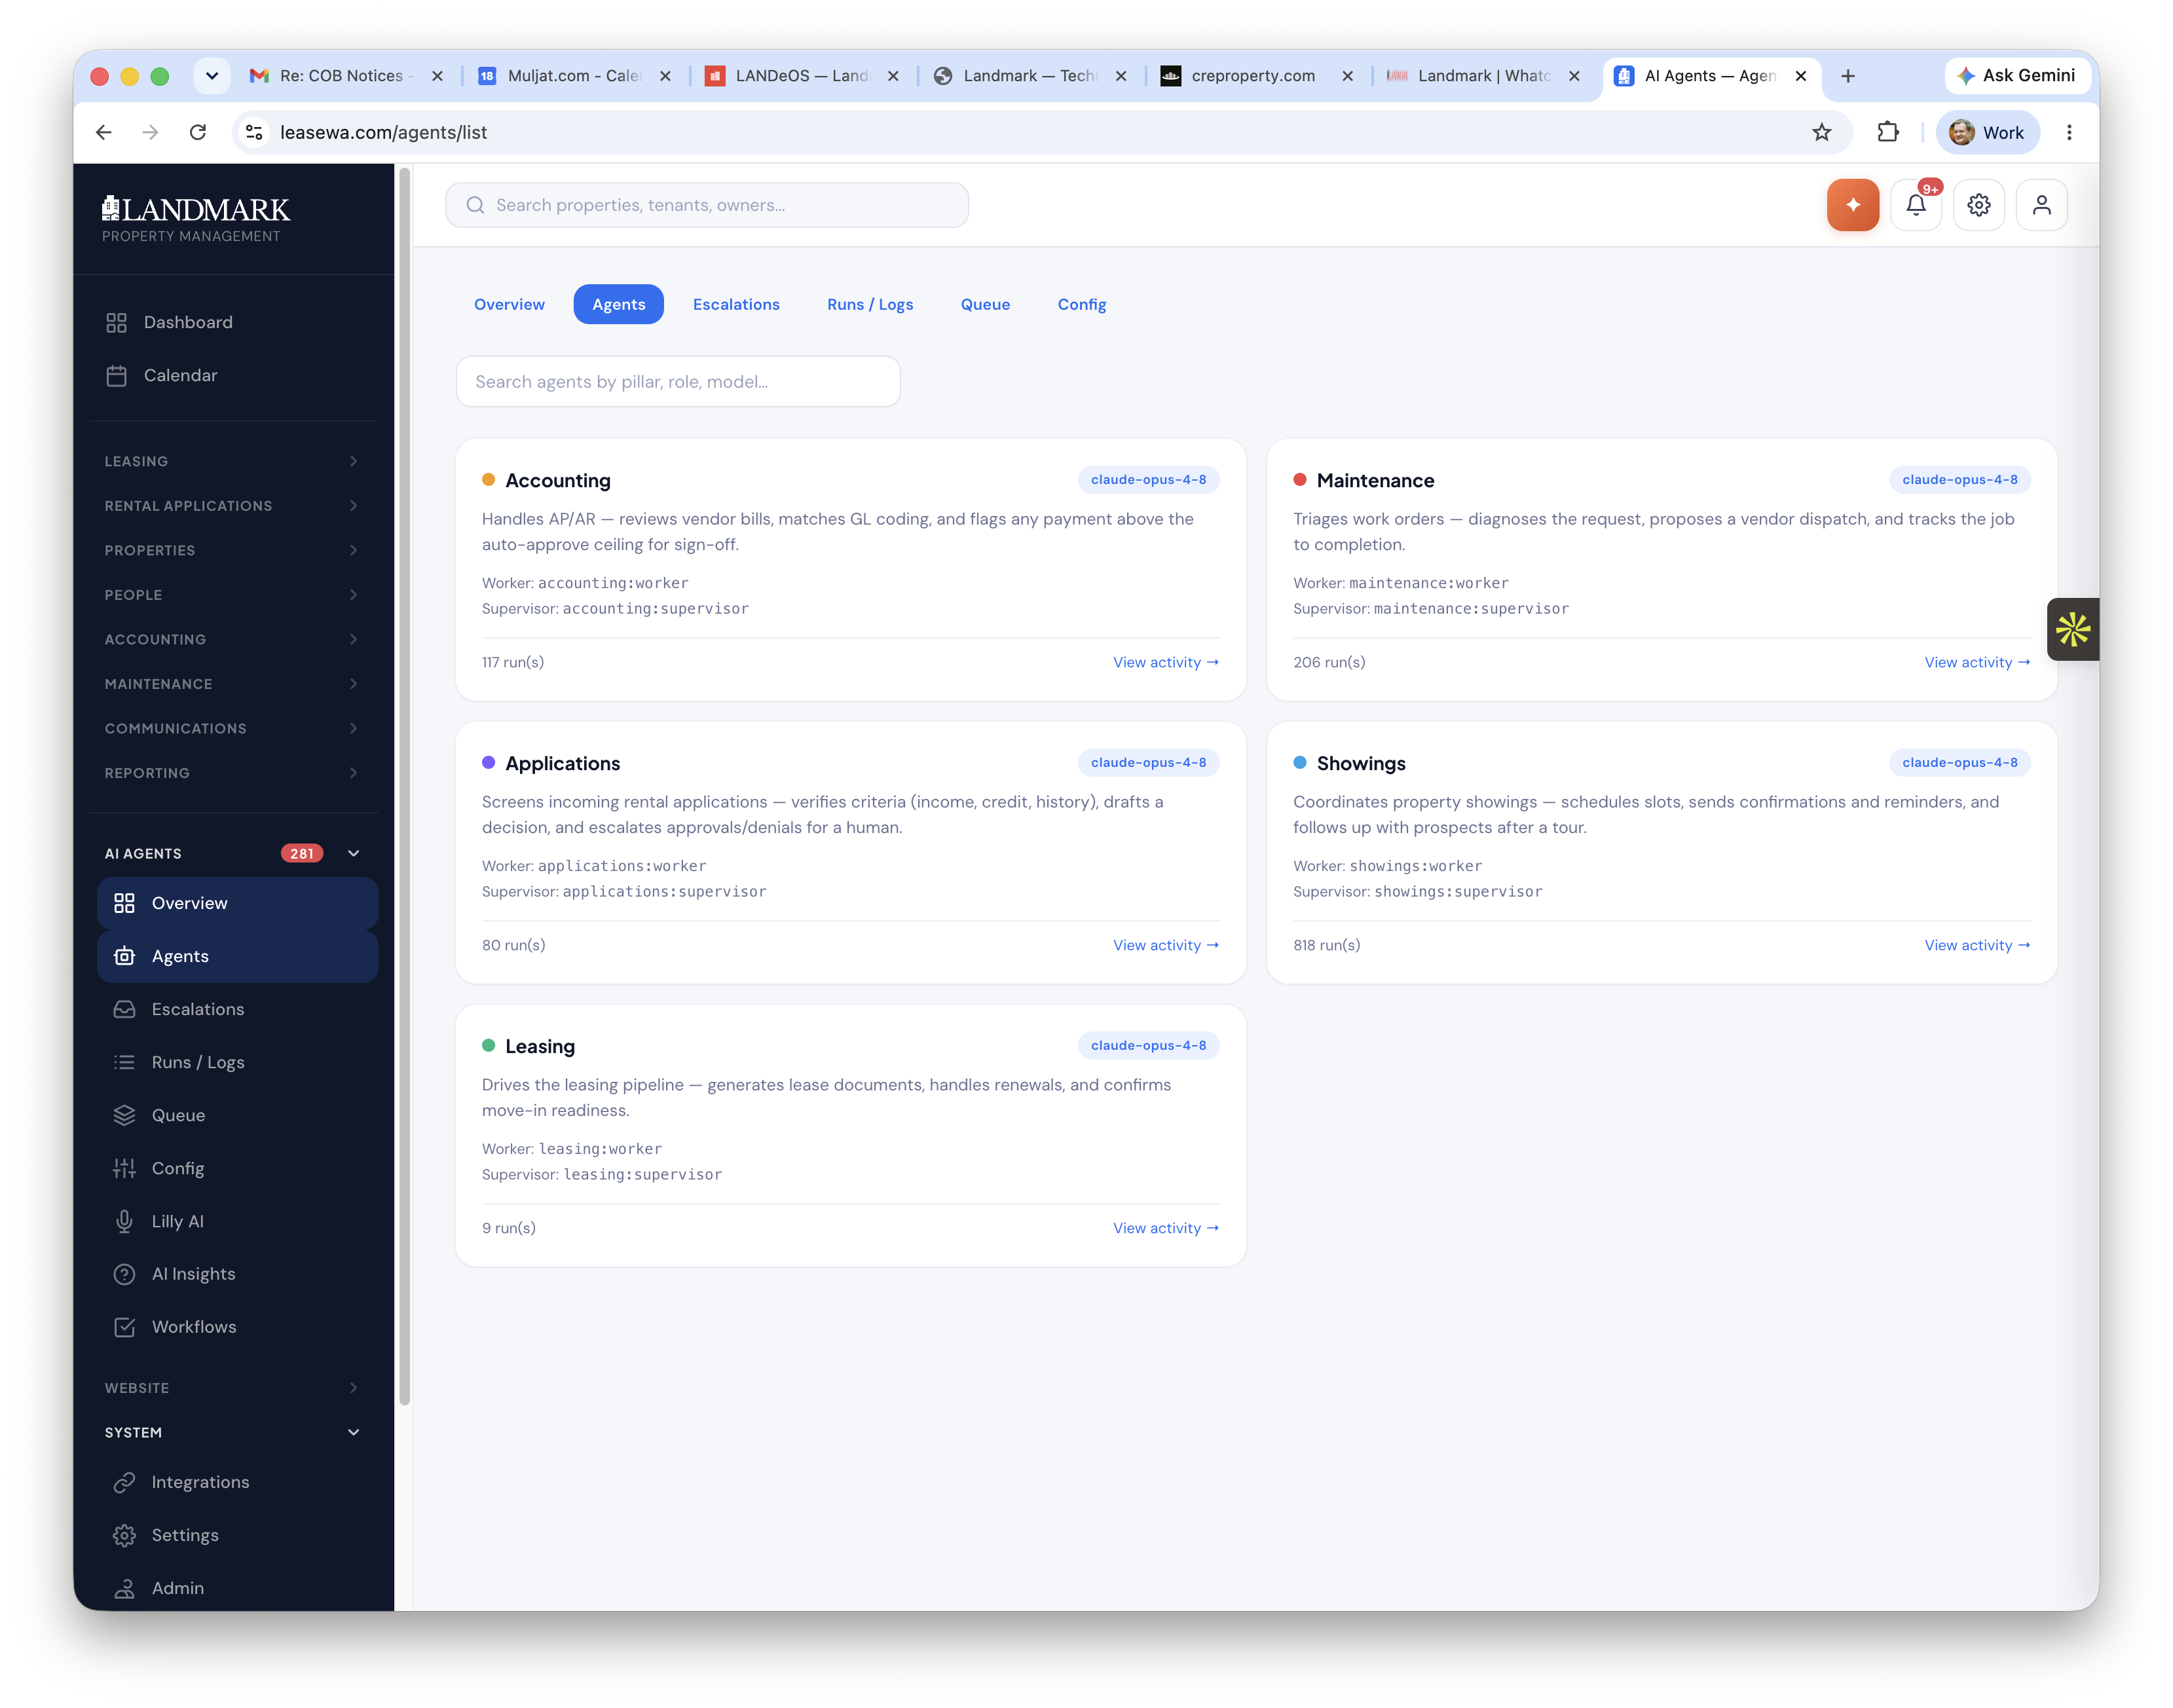Screen dimensions: 2173x1708
Task: Expand the RENTAL APPLICATIONS section
Action: click(x=232, y=506)
